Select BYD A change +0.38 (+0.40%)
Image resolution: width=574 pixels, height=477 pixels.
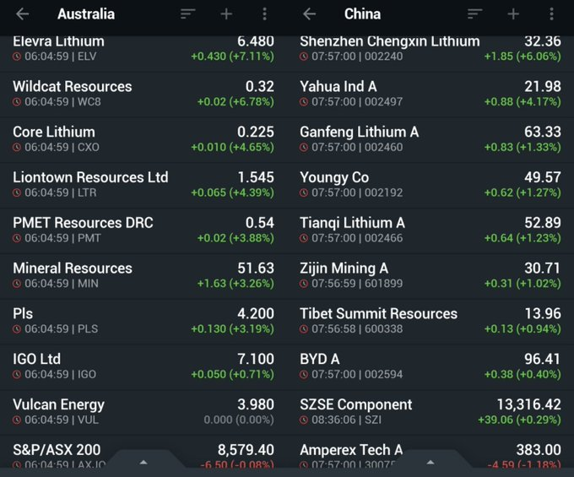523,374
